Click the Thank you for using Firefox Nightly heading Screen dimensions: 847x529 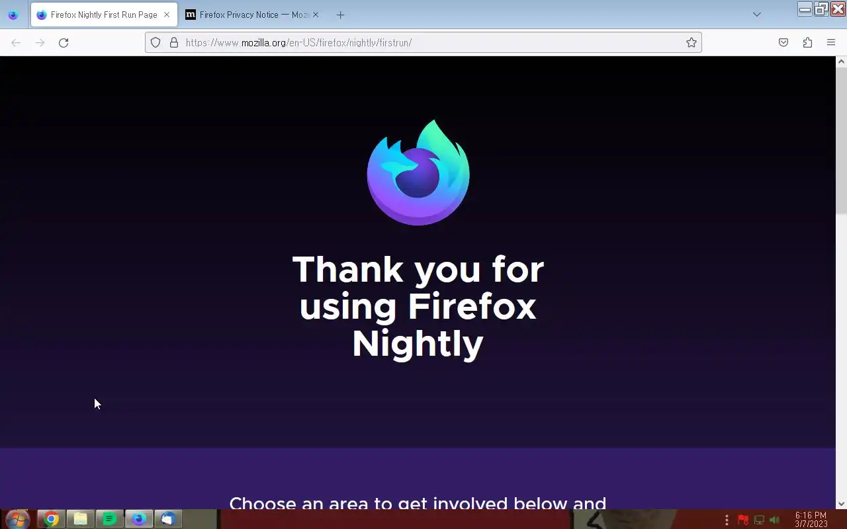(x=418, y=306)
